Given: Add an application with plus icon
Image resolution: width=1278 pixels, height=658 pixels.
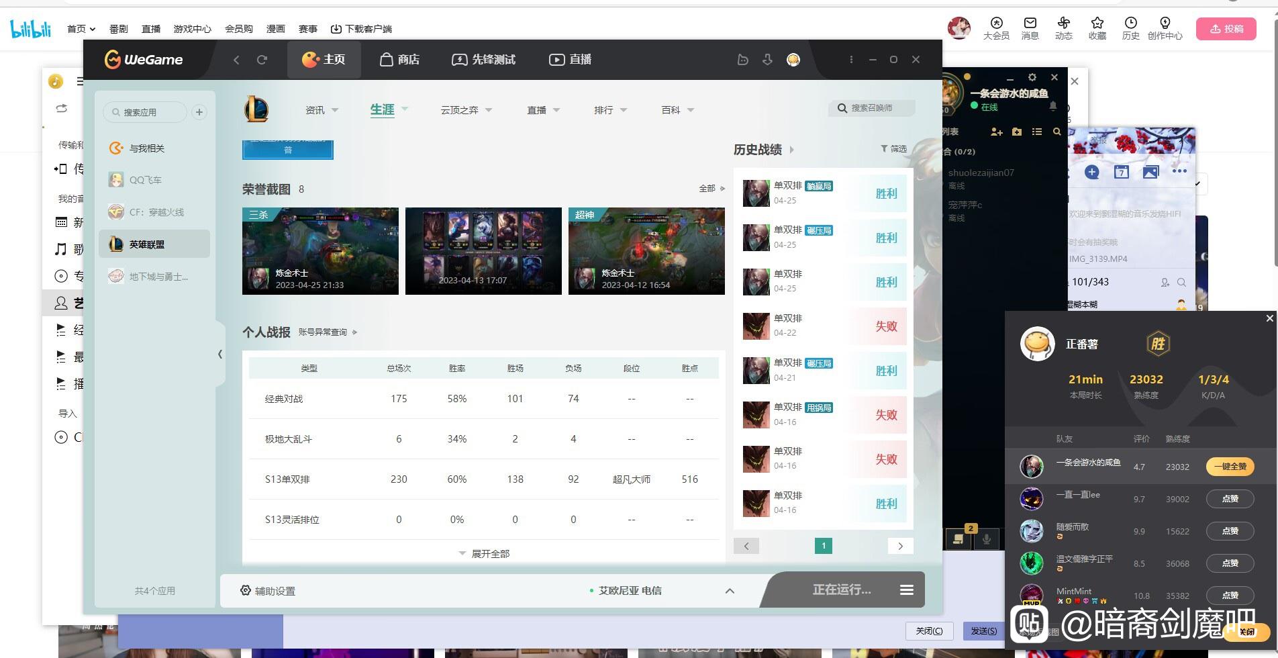Looking at the screenshot, I should tap(199, 112).
